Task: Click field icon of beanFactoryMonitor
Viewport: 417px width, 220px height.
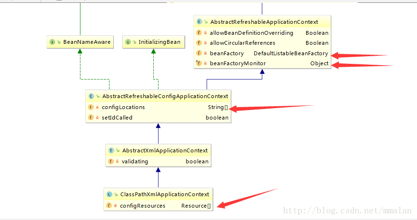Action: 199,63
